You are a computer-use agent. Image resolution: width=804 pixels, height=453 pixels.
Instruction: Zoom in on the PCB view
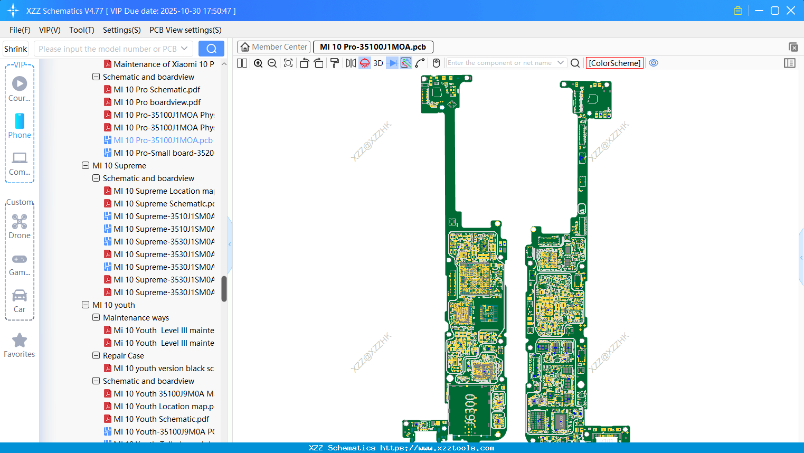(258, 63)
